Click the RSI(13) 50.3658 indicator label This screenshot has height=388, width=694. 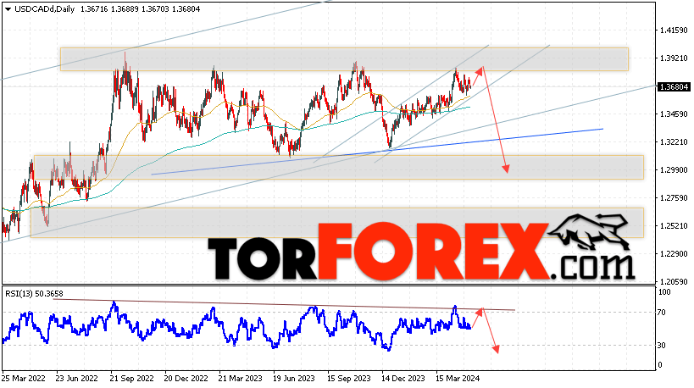[x=34, y=294]
